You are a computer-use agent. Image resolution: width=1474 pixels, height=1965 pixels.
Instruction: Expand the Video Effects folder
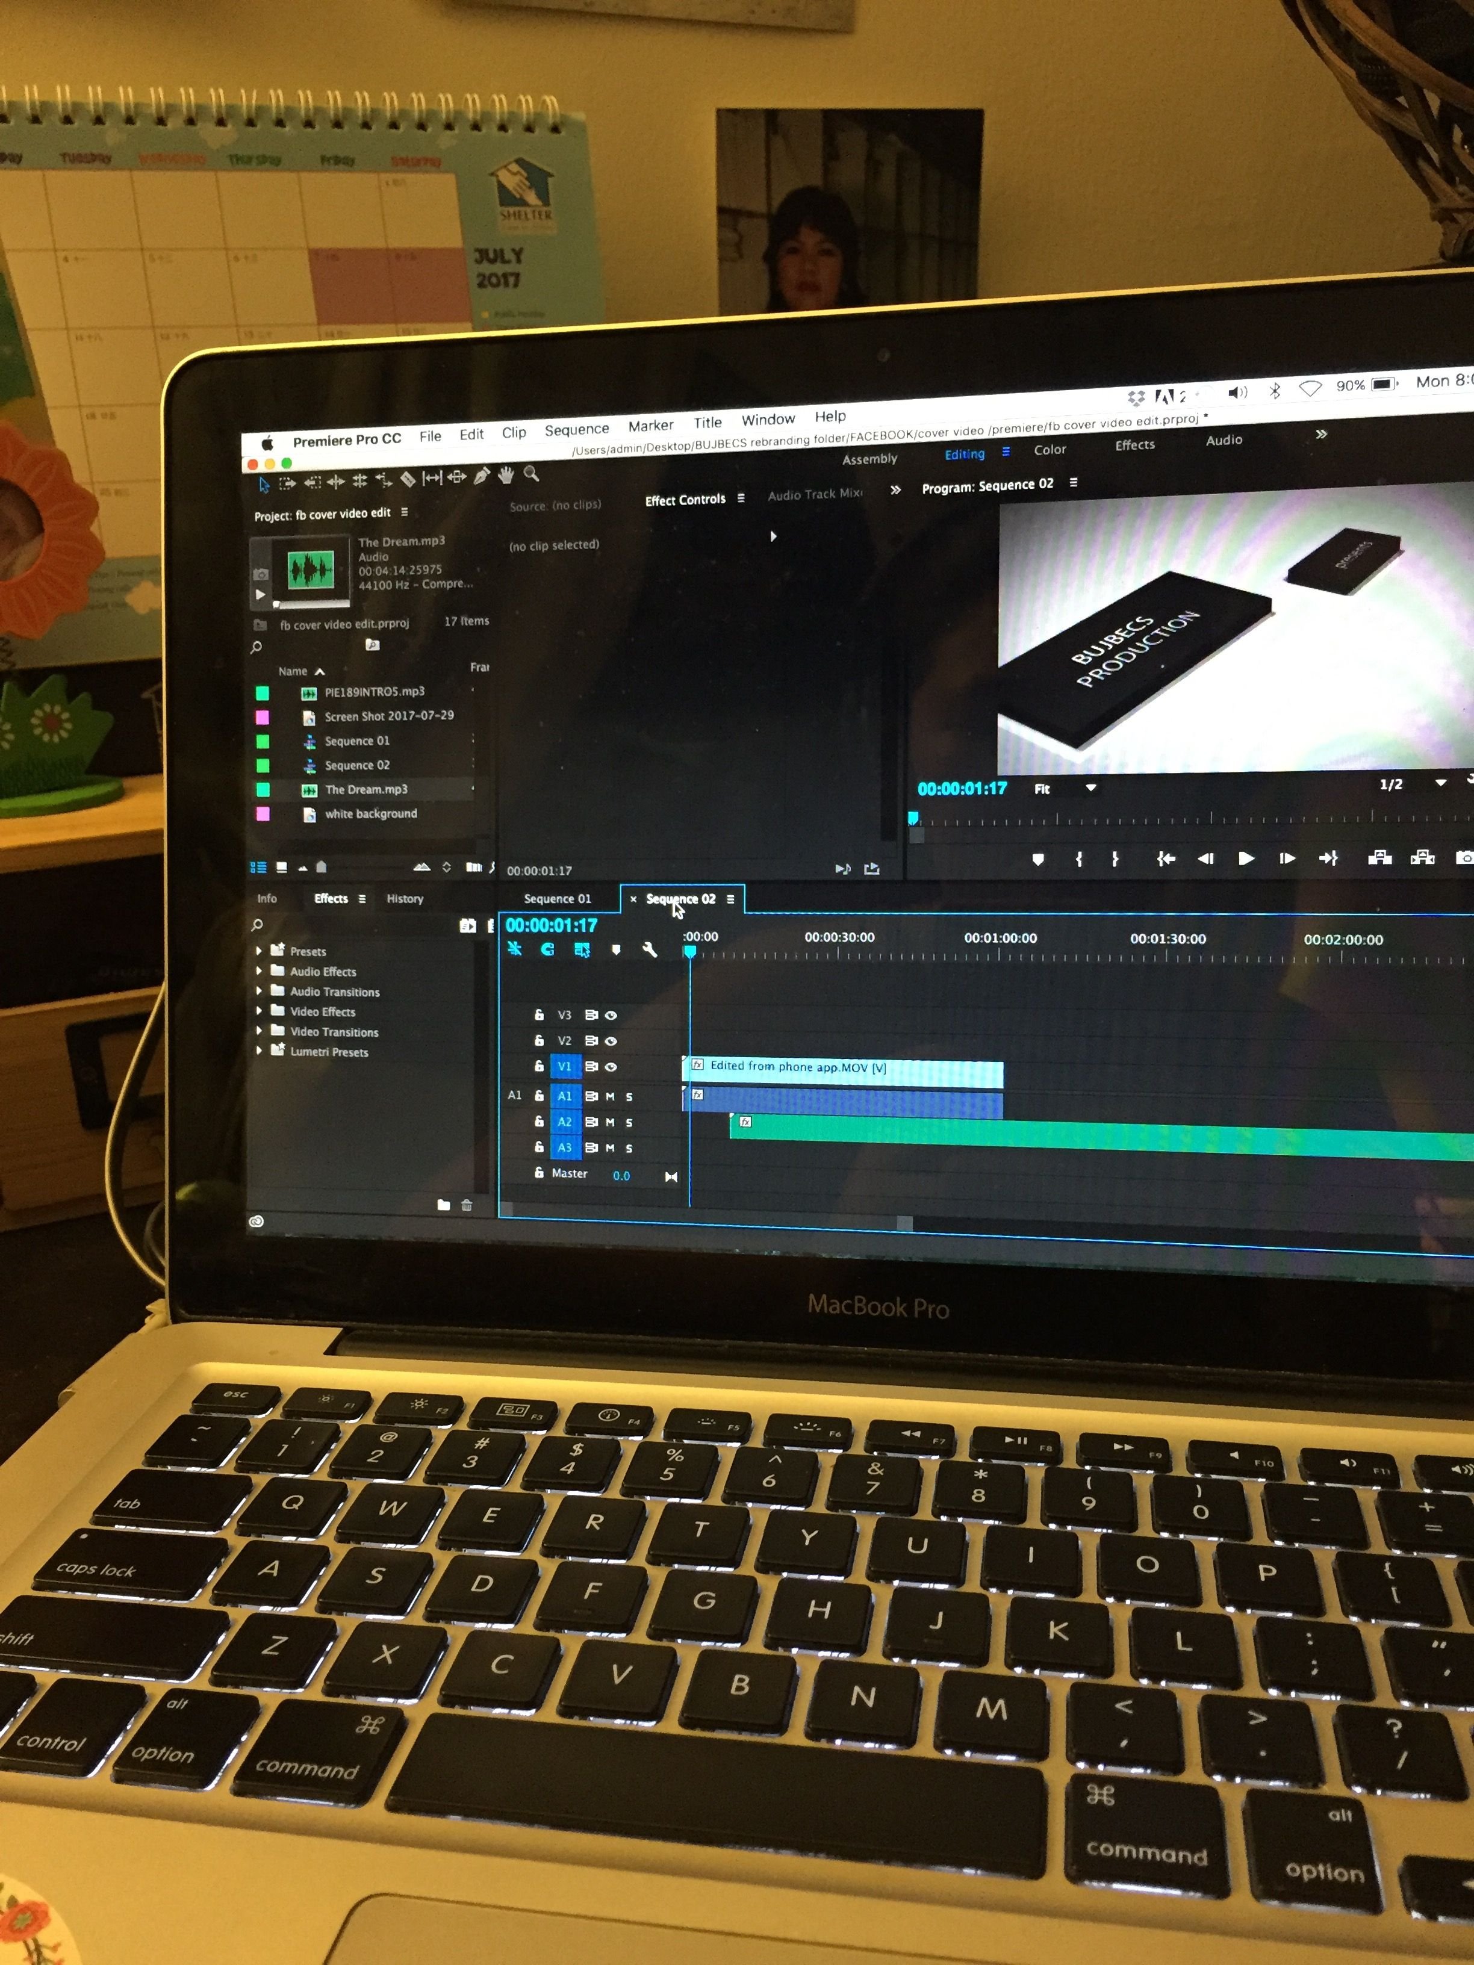[x=258, y=1011]
